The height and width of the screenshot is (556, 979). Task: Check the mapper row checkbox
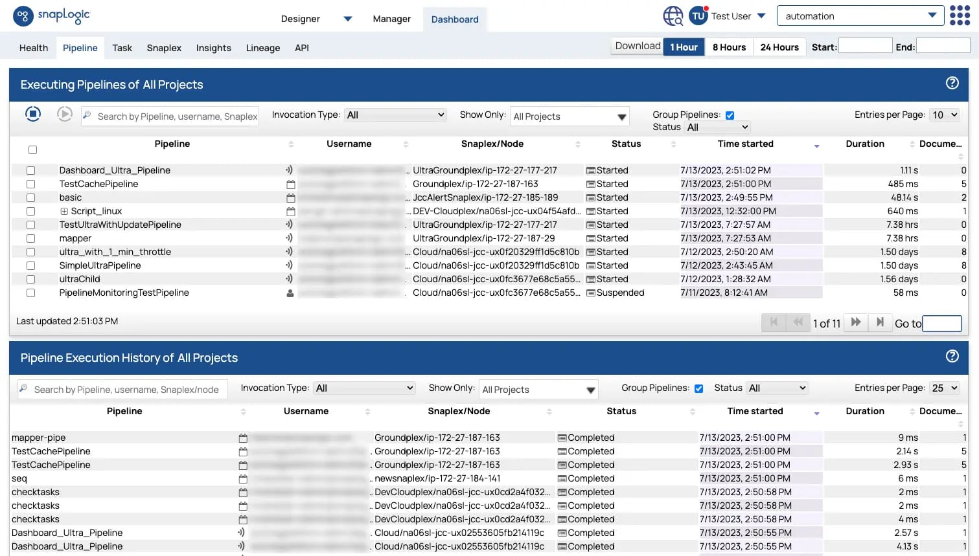[30, 238]
